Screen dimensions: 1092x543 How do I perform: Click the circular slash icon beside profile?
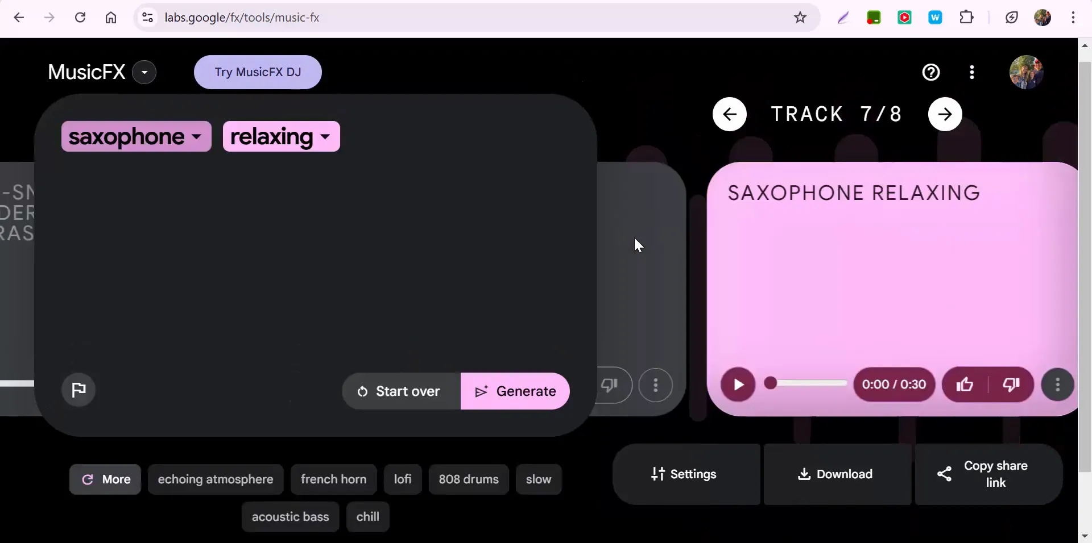pos(1011,18)
